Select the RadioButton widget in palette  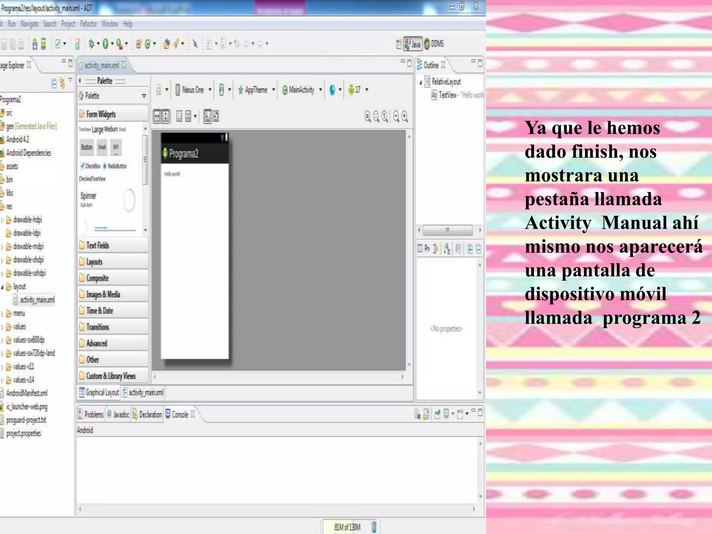pyautogui.click(x=115, y=166)
